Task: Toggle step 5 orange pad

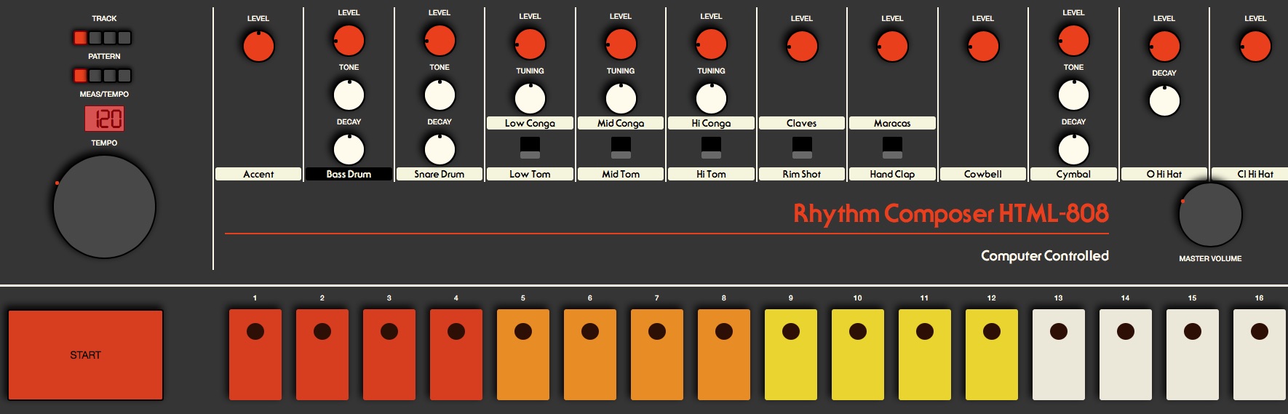Action: coord(523,354)
